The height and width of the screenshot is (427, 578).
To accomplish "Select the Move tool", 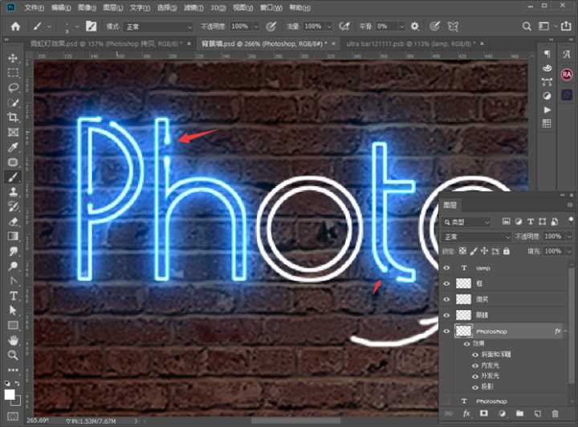I will (13, 59).
